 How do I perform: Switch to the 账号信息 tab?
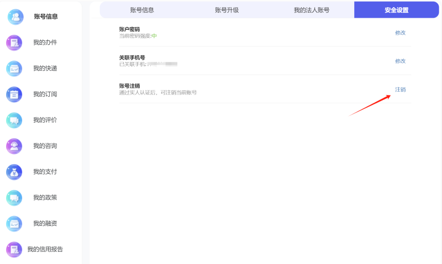coord(142,10)
